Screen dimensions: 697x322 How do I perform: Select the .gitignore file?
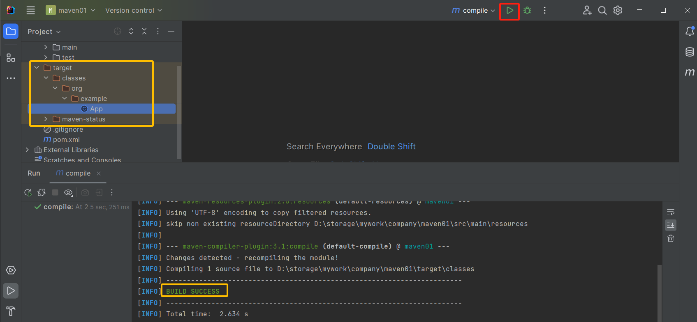pyautogui.click(x=63, y=129)
